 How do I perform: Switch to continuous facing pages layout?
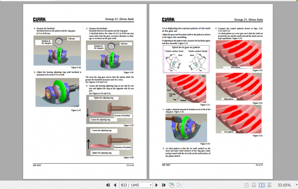(269, 185)
